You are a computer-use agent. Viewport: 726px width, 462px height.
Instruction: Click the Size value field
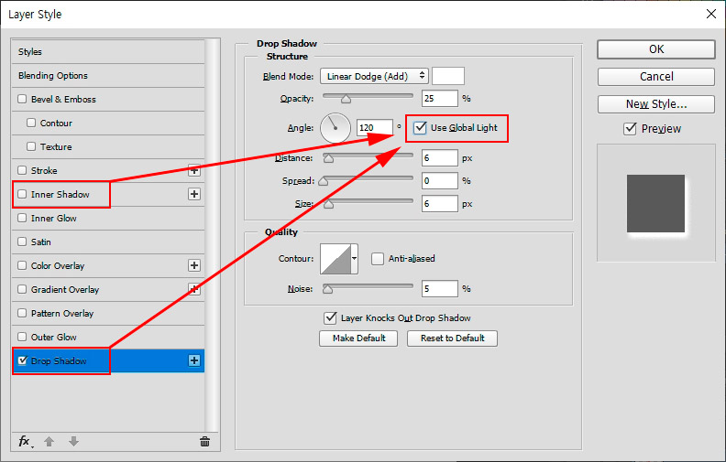coord(439,204)
